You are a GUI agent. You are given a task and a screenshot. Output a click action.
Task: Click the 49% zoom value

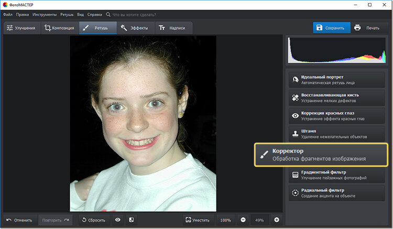tap(259, 220)
